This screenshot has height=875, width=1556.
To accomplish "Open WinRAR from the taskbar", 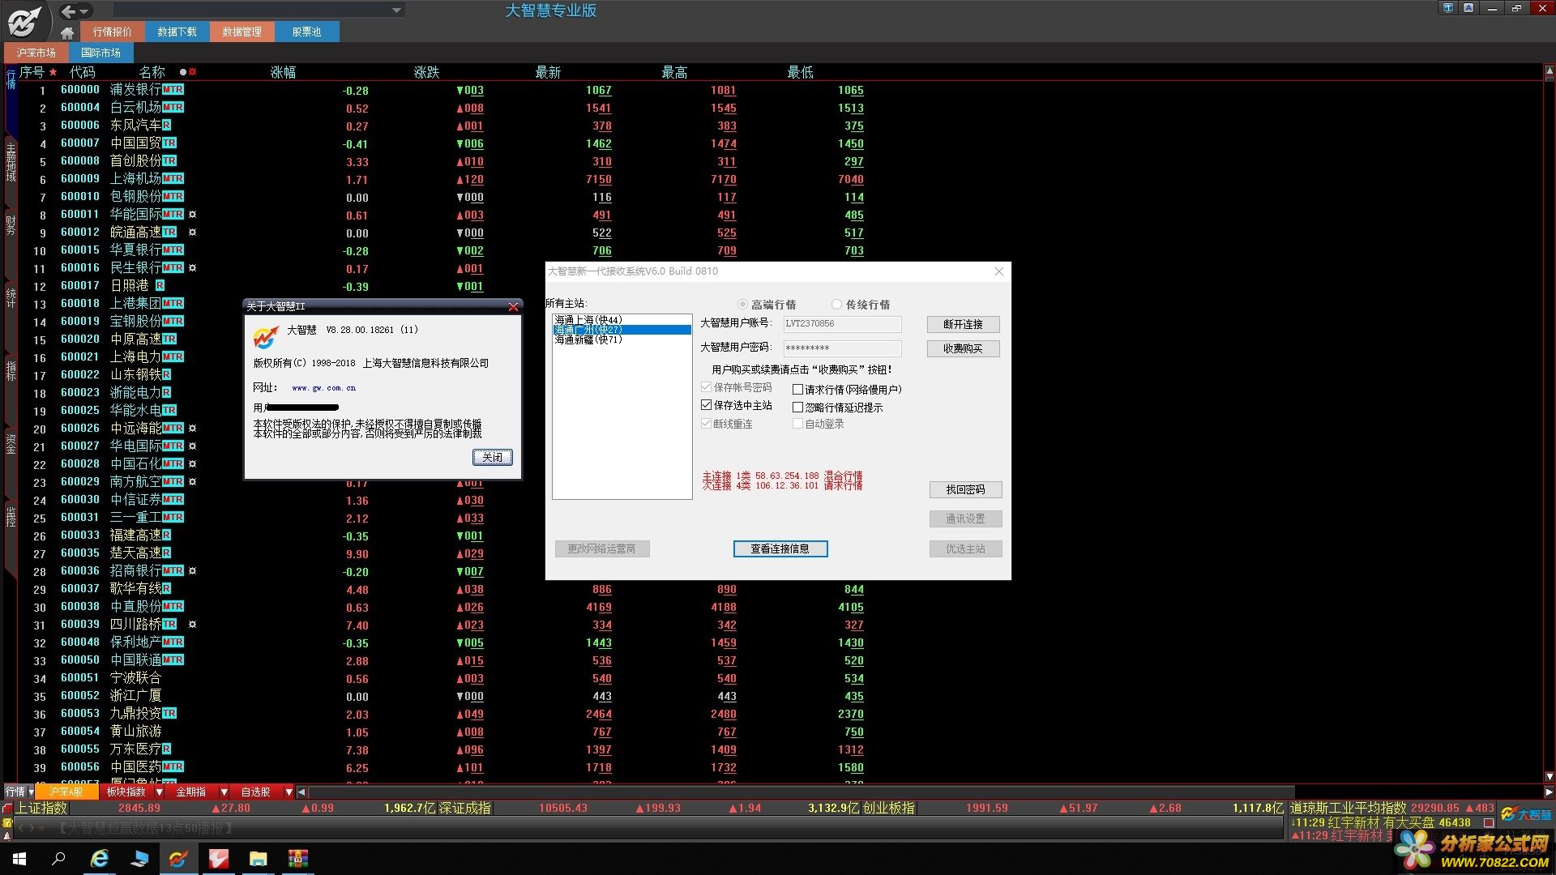I will [297, 858].
